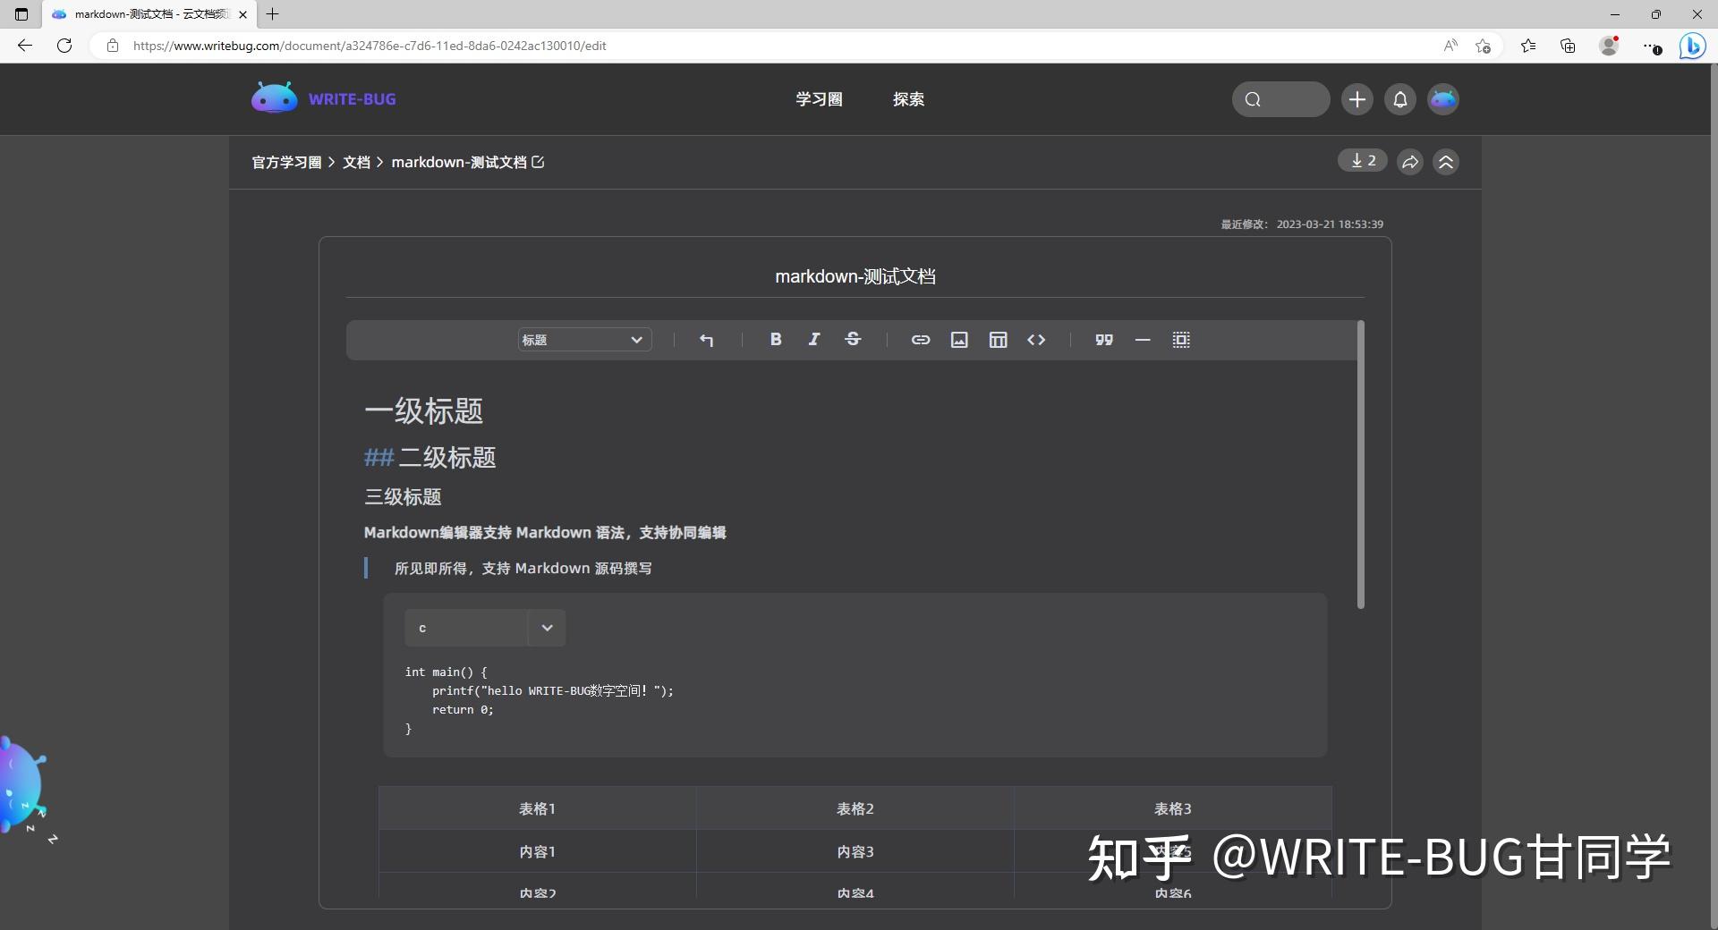The image size is (1718, 930).
Task: Insert a hyperlink
Action: point(921,340)
